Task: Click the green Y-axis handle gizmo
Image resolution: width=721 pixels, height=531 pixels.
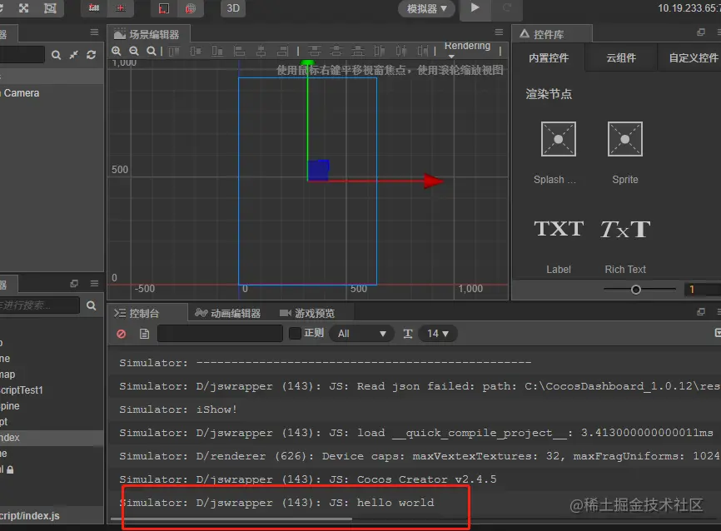Action: click(x=307, y=62)
